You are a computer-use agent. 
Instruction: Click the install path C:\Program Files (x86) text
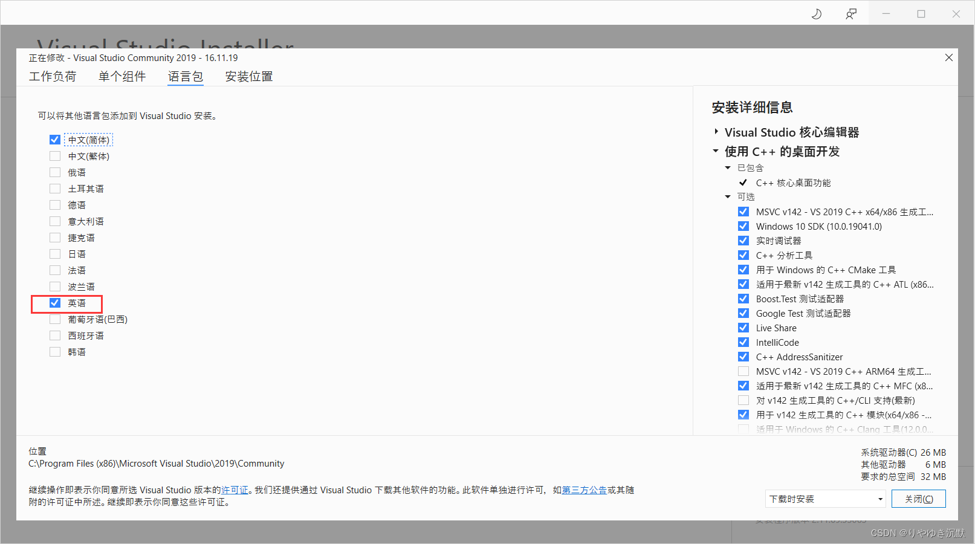tap(156, 464)
